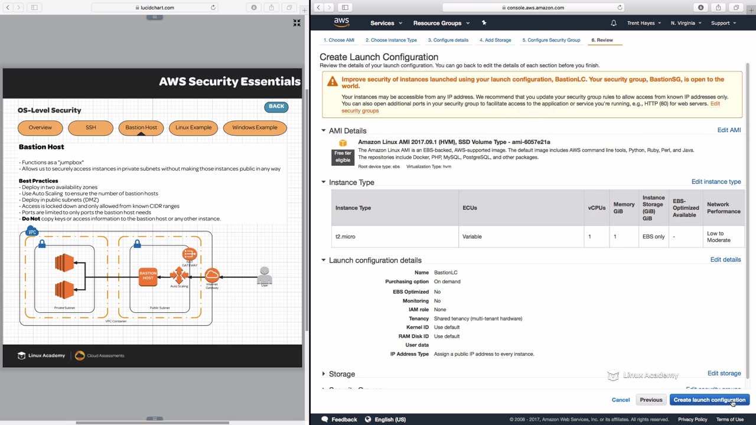
Task: Open downloads in the lucidchart.com window
Action: click(254, 8)
